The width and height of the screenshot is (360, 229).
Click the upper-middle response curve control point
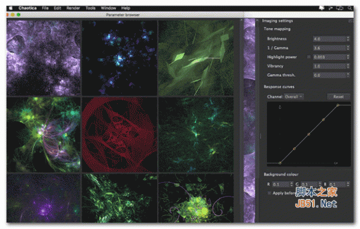tap(323, 120)
